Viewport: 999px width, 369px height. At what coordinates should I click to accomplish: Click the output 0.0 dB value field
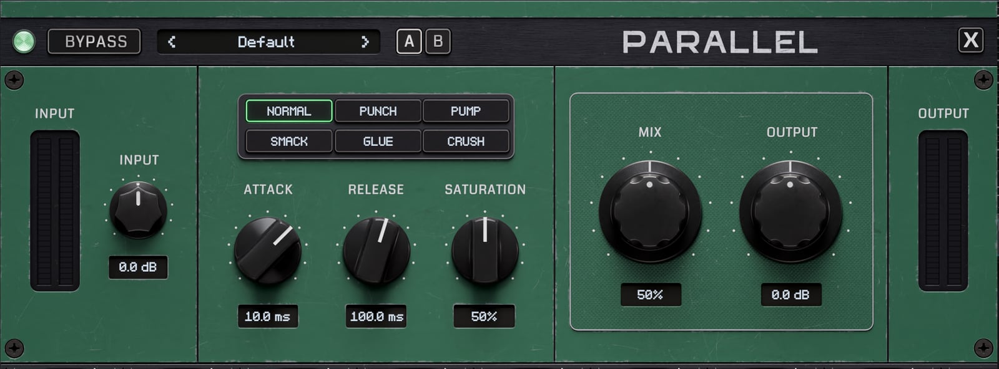coord(790,295)
